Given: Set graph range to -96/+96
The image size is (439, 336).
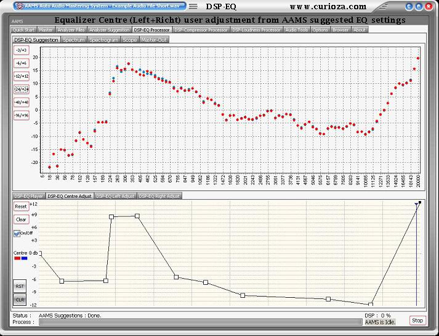Looking at the screenshot, I should [22, 115].
